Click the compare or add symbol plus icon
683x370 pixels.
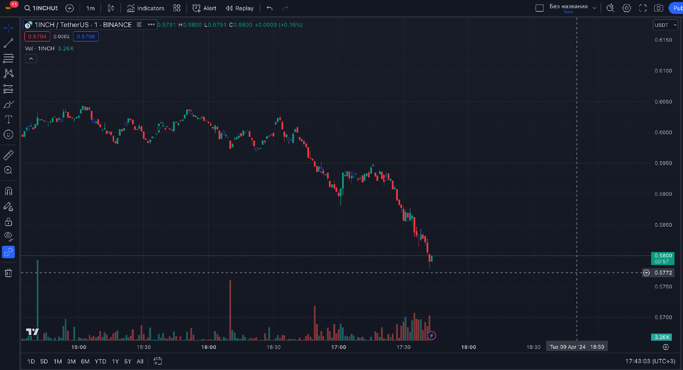pyautogui.click(x=69, y=9)
